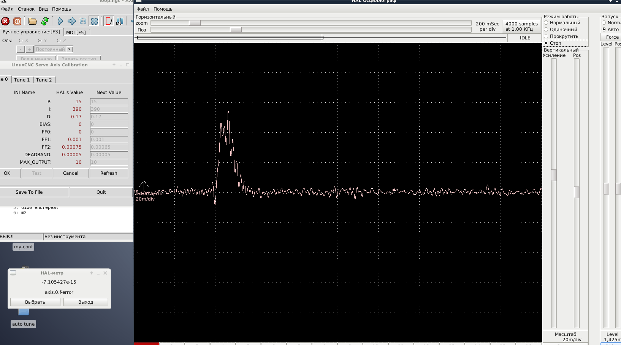
Task: Toggle optional stop M1 icon
Action: pyautogui.click(x=120, y=21)
